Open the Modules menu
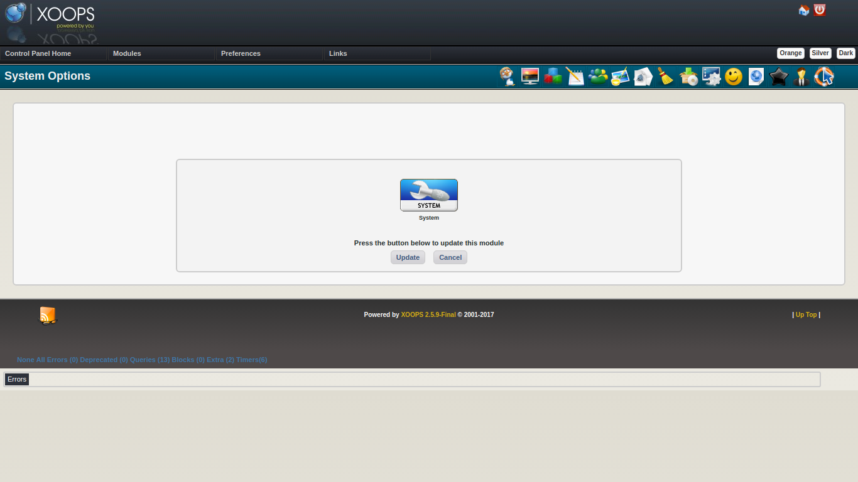This screenshot has height=482, width=858. (127, 53)
